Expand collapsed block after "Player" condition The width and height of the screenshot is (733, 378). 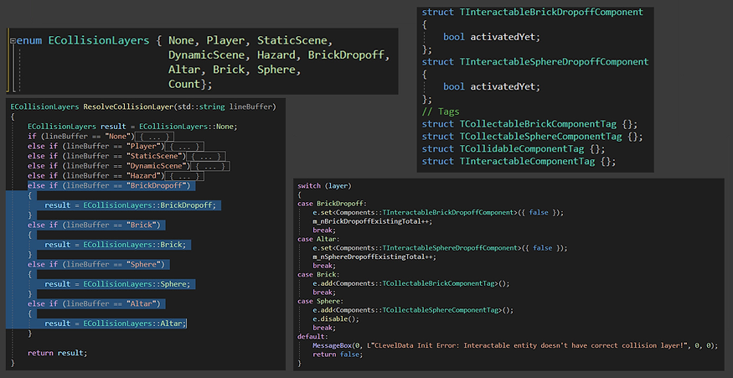coord(184,147)
